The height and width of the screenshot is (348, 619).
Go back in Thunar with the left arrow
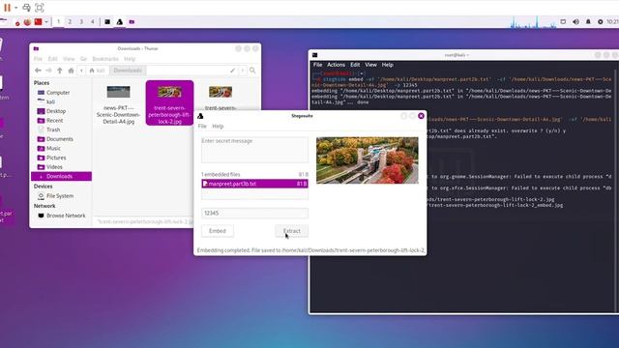pyautogui.click(x=38, y=71)
